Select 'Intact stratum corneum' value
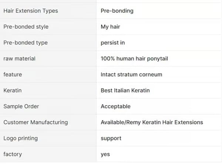Screen dimensions: 222x164 pyautogui.click(x=131, y=74)
